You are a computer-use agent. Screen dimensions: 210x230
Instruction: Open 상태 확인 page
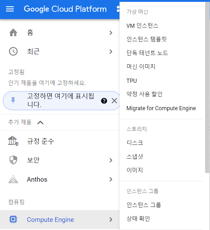[x=138, y=218]
